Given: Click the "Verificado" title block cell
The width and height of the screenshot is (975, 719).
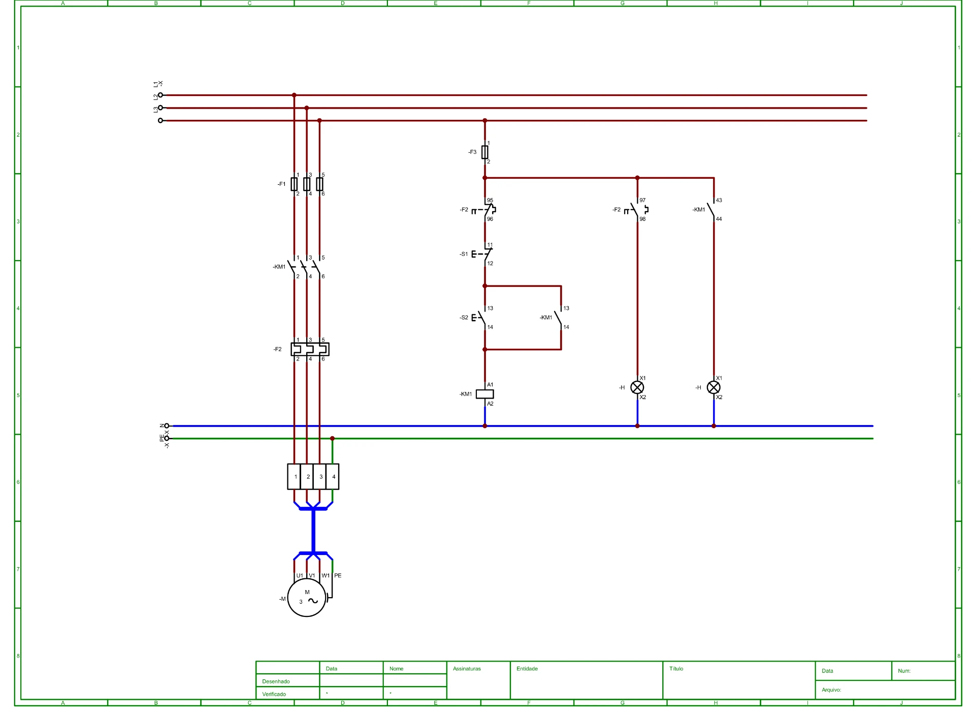Looking at the screenshot, I should (288, 694).
